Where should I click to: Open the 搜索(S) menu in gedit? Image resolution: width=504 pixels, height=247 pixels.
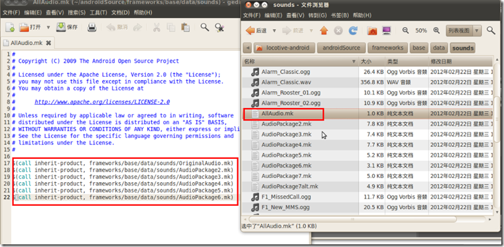pyautogui.click(x=77, y=13)
